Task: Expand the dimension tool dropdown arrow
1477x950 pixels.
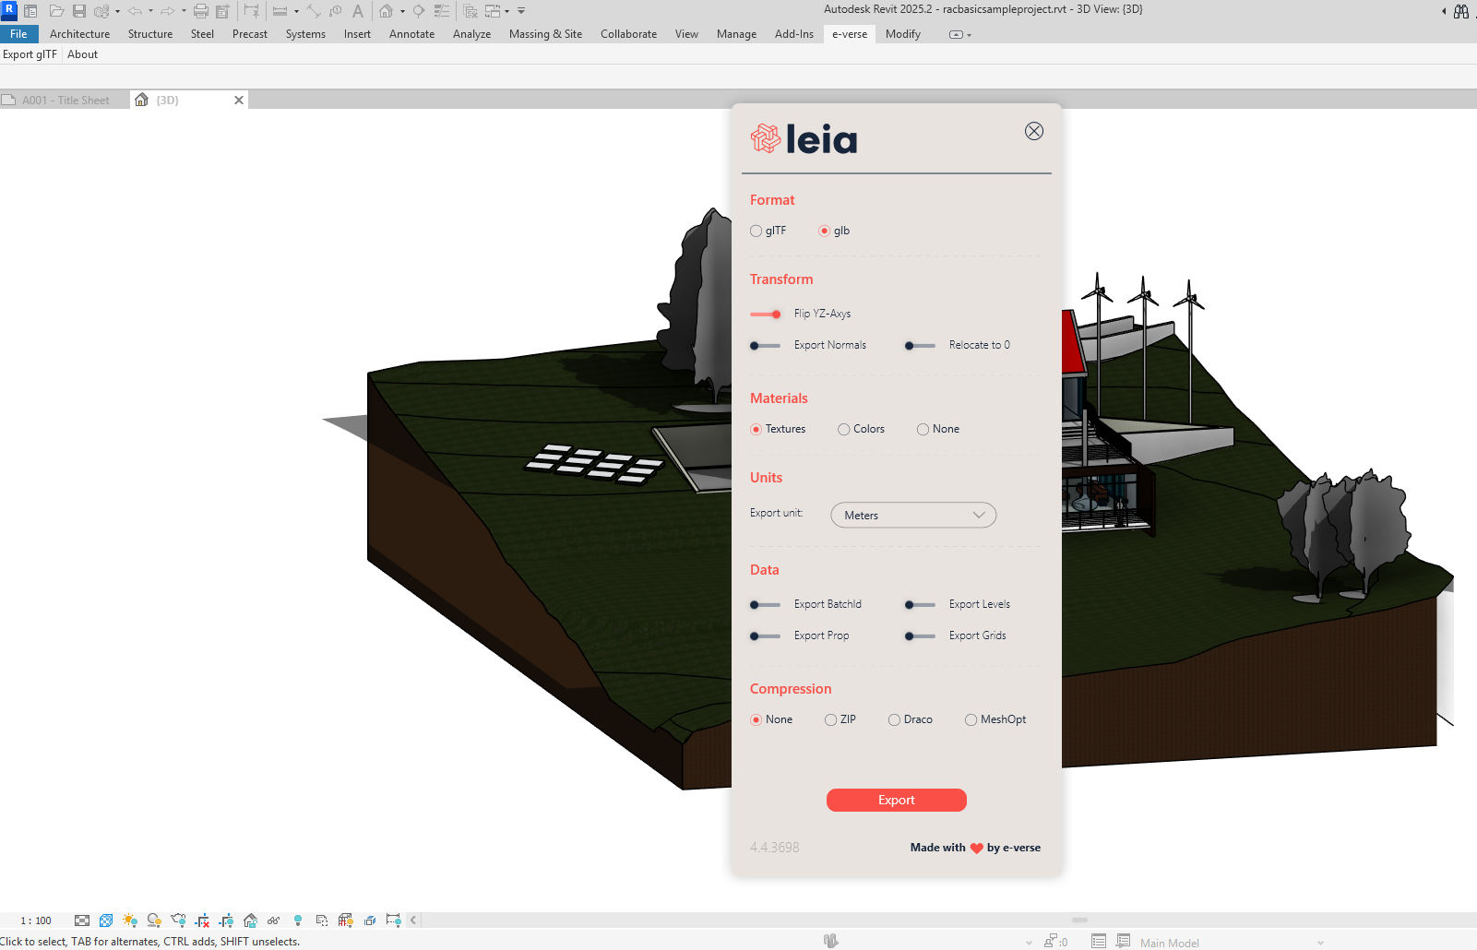Action: pos(296,11)
